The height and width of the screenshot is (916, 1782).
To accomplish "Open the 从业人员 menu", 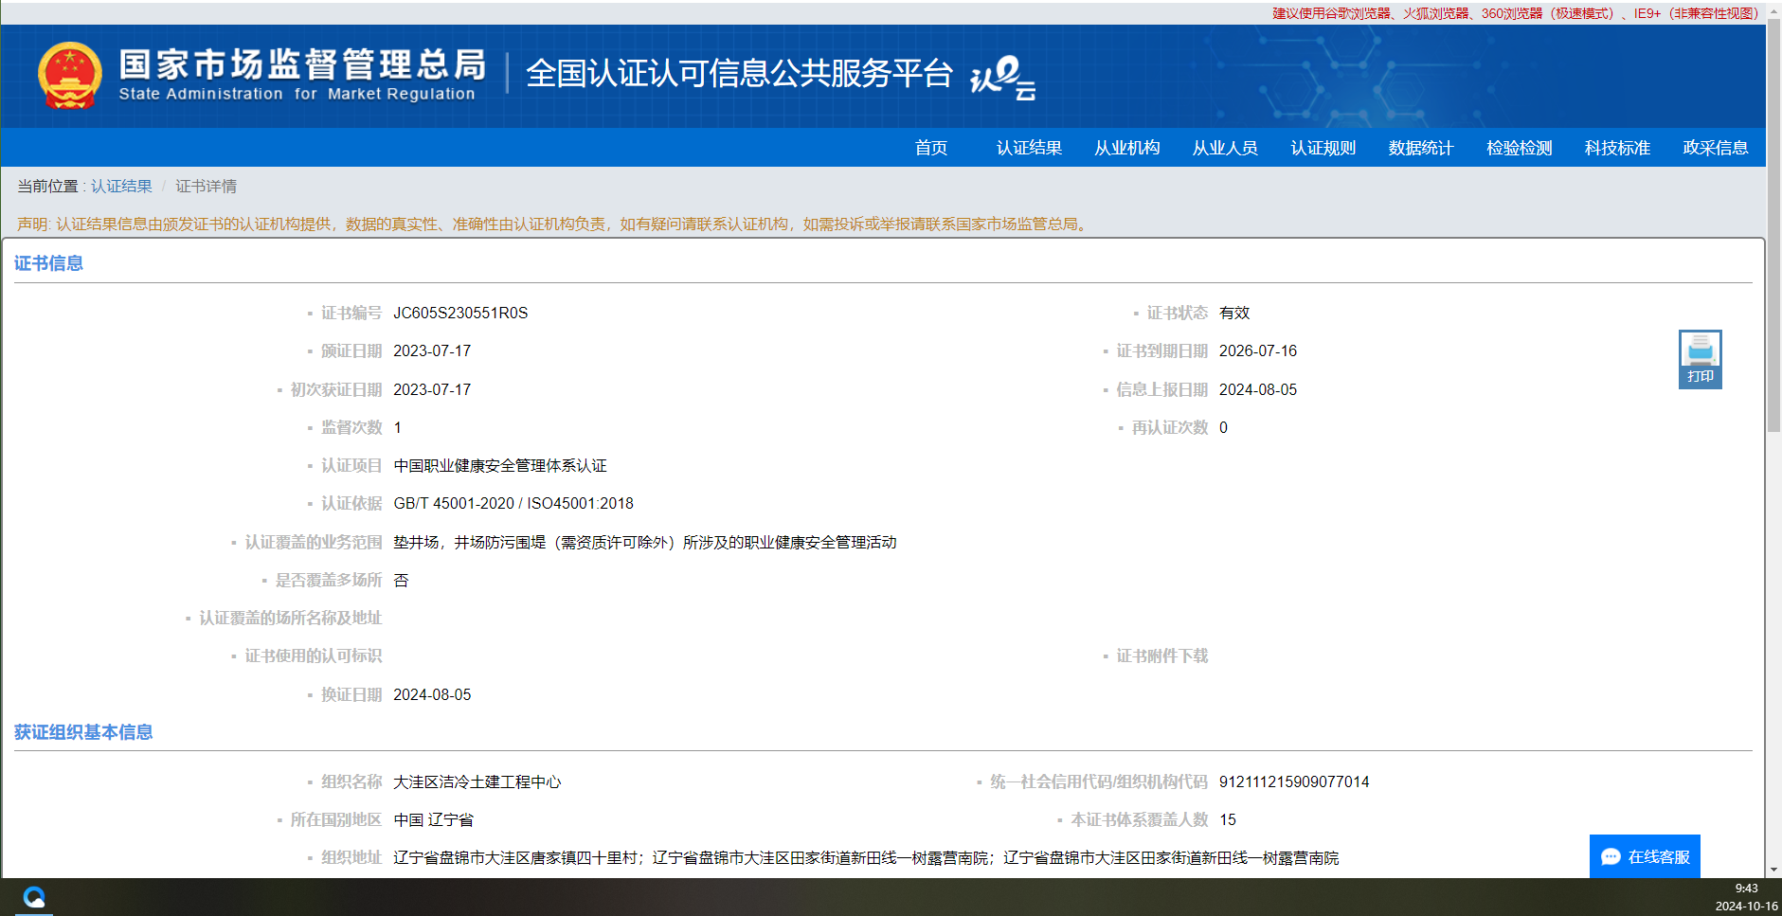I will pyautogui.click(x=1225, y=148).
